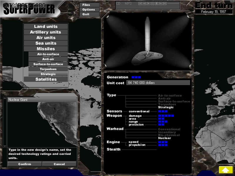Click the SuperPower logo

pyautogui.click(x=29, y=9)
